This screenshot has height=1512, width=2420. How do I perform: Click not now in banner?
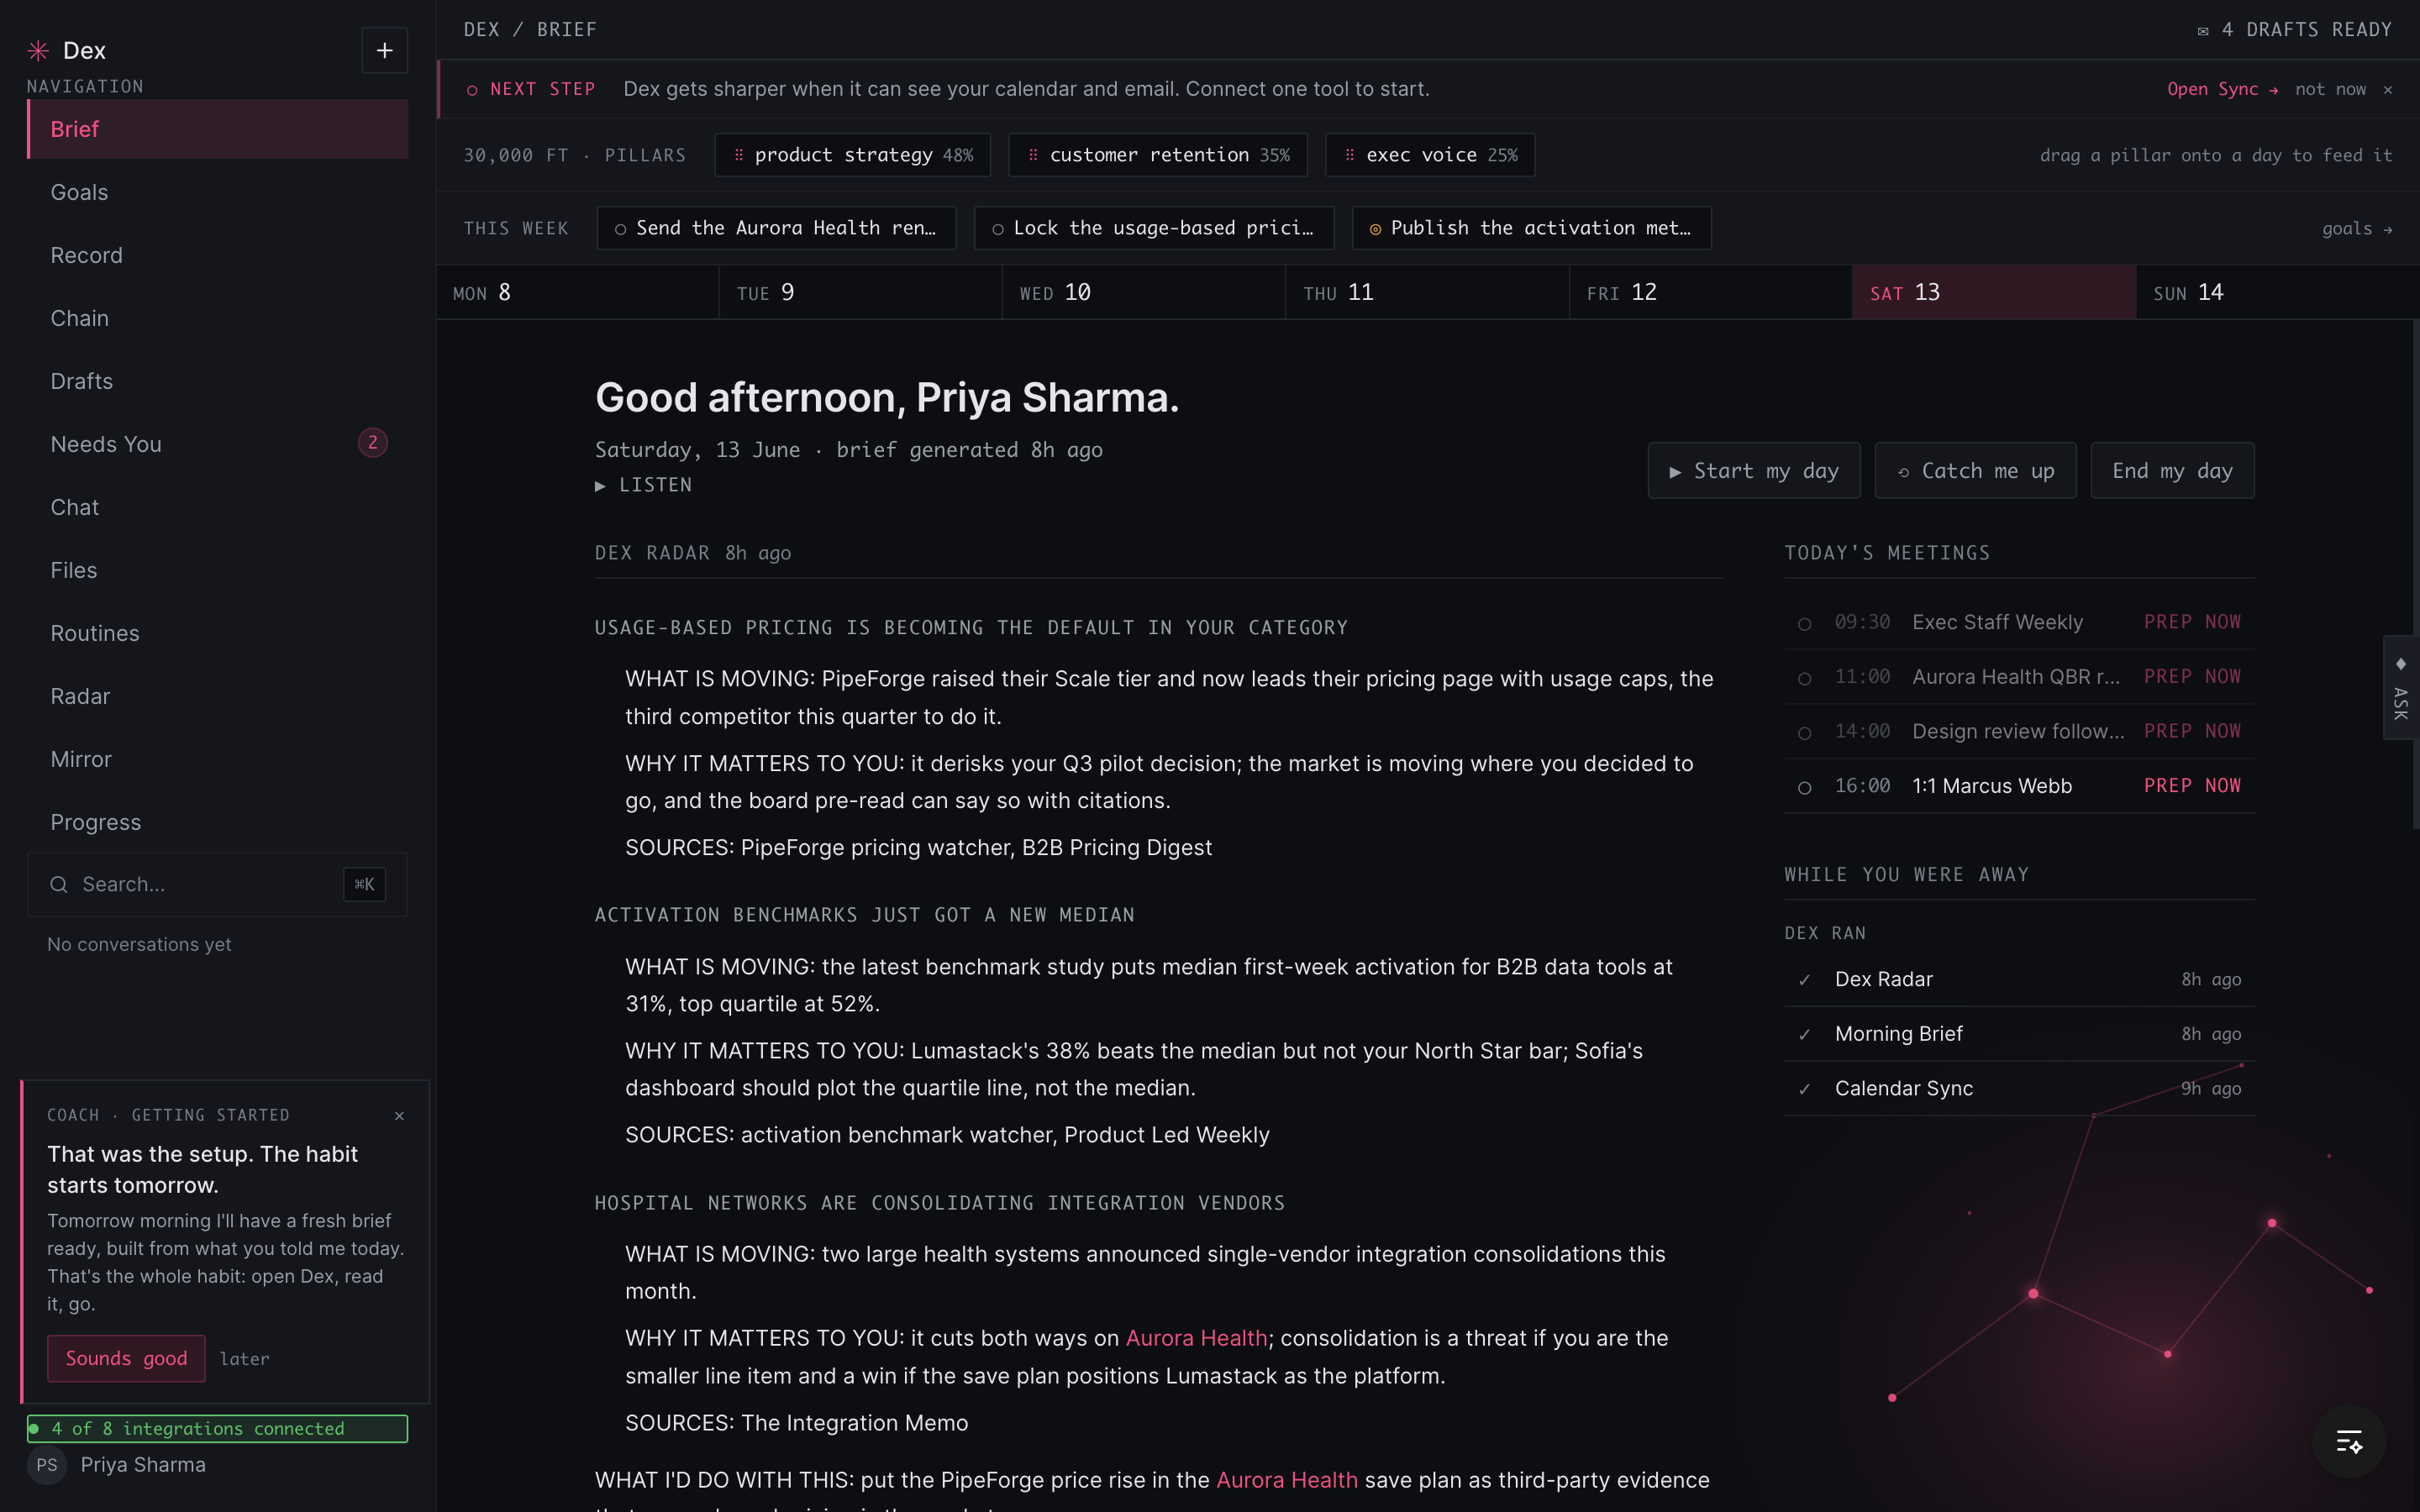coord(2330,89)
